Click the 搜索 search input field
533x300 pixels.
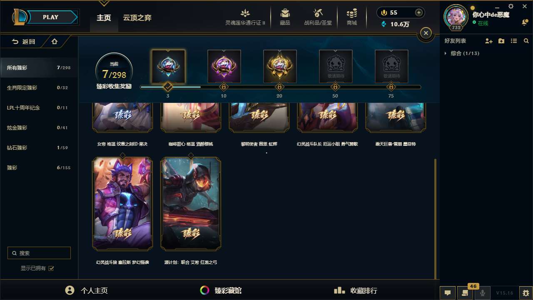(x=39, y=253)
